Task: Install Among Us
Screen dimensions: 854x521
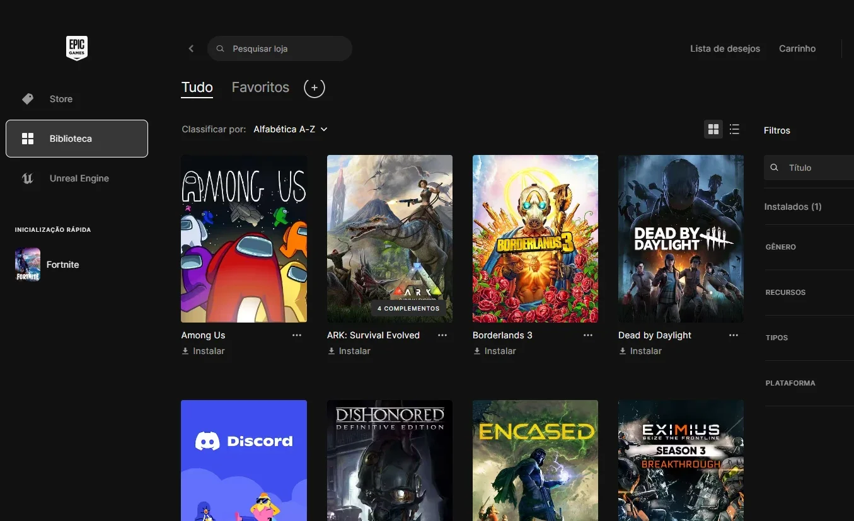Action: coord(203,351)
